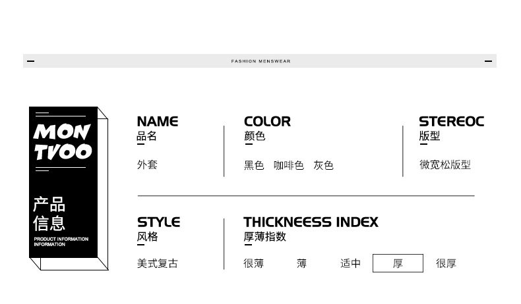521x304 pixels.
Task: Click the 美式复古 style value
Action: click(x=157, y=264)
